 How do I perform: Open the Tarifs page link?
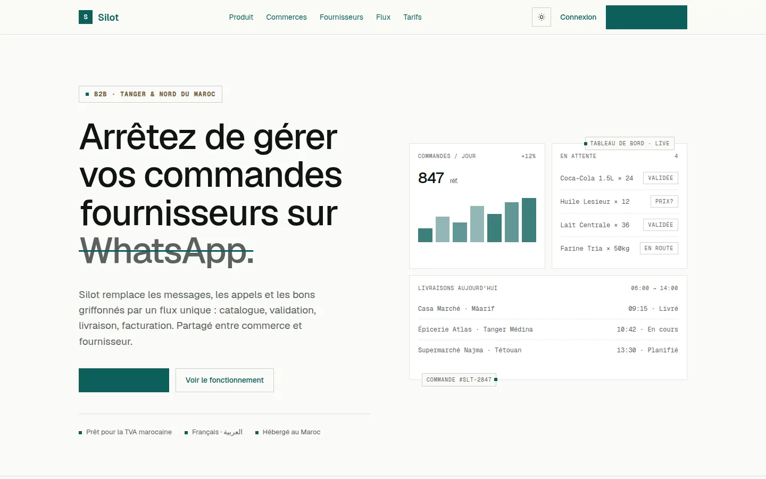point(412,17)
